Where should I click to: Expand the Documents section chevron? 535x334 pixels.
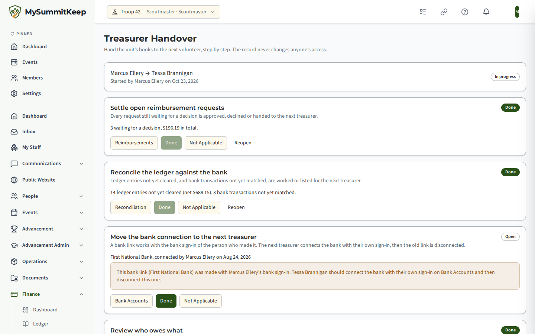pyautogui.click(x=81, y=278)
